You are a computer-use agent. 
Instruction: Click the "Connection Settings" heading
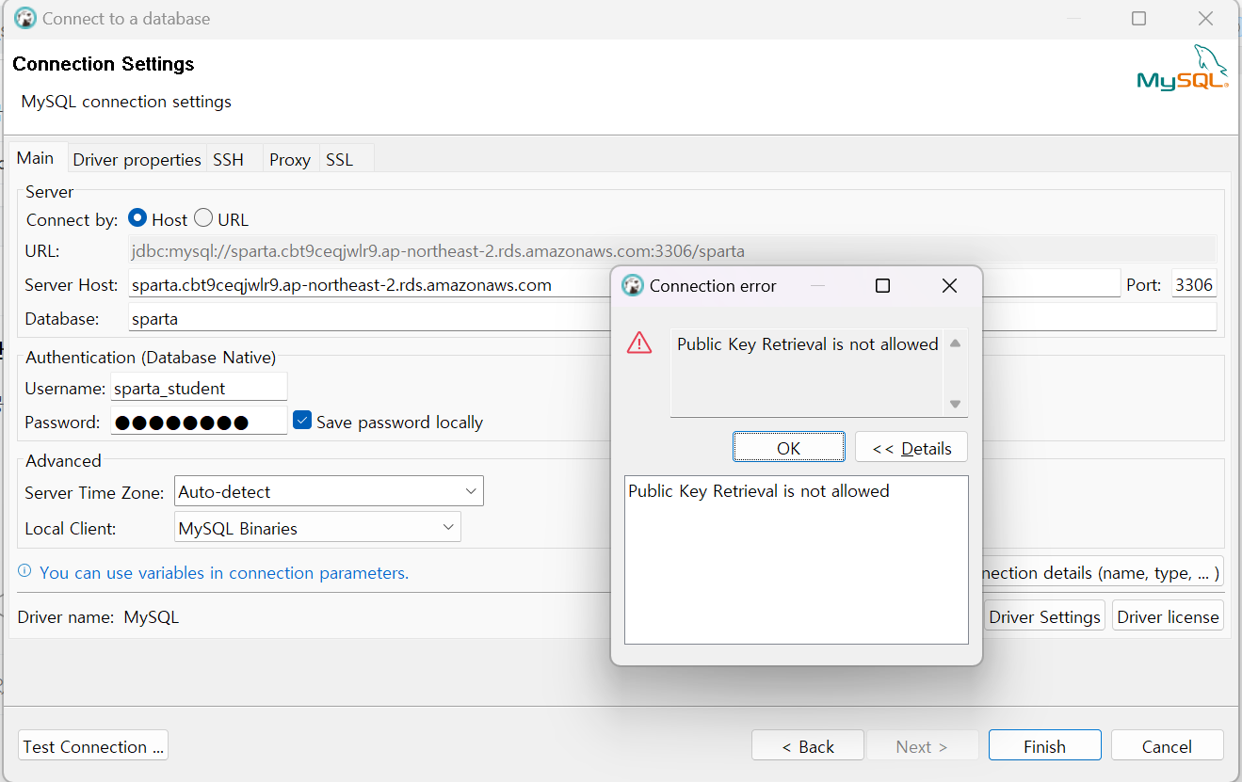click(x=104, y=64)
